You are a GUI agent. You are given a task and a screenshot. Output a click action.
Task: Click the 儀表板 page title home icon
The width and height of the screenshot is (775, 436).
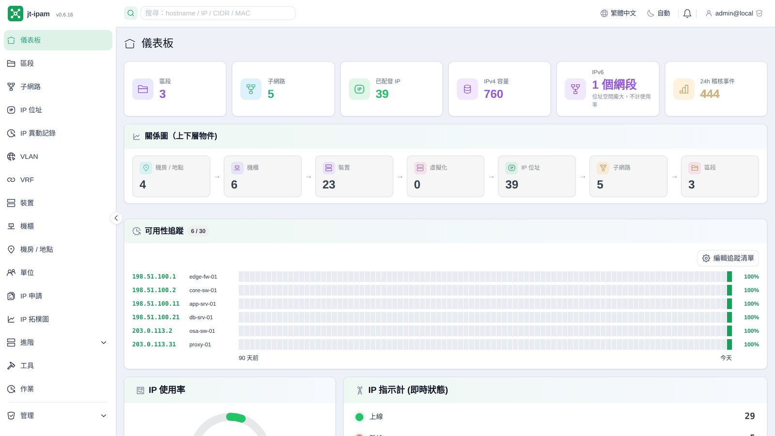(x=130, y=44)
